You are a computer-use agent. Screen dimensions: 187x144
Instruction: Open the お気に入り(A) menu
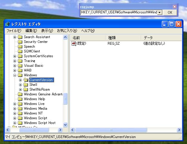coord(67,31)
